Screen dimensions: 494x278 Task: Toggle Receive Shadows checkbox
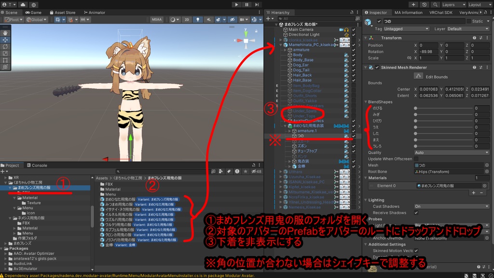coord(416,213)
